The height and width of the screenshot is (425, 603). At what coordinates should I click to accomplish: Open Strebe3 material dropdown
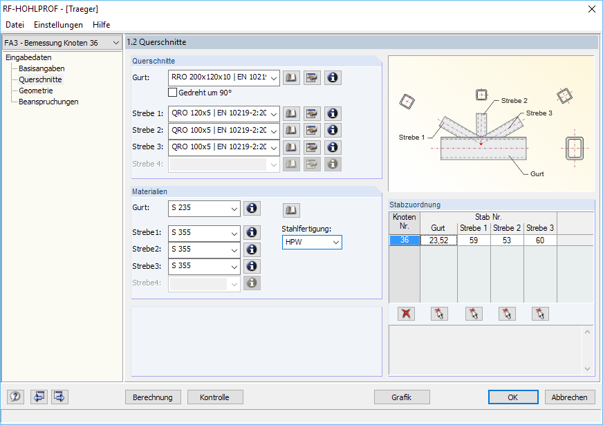click(x=204, y=266)
